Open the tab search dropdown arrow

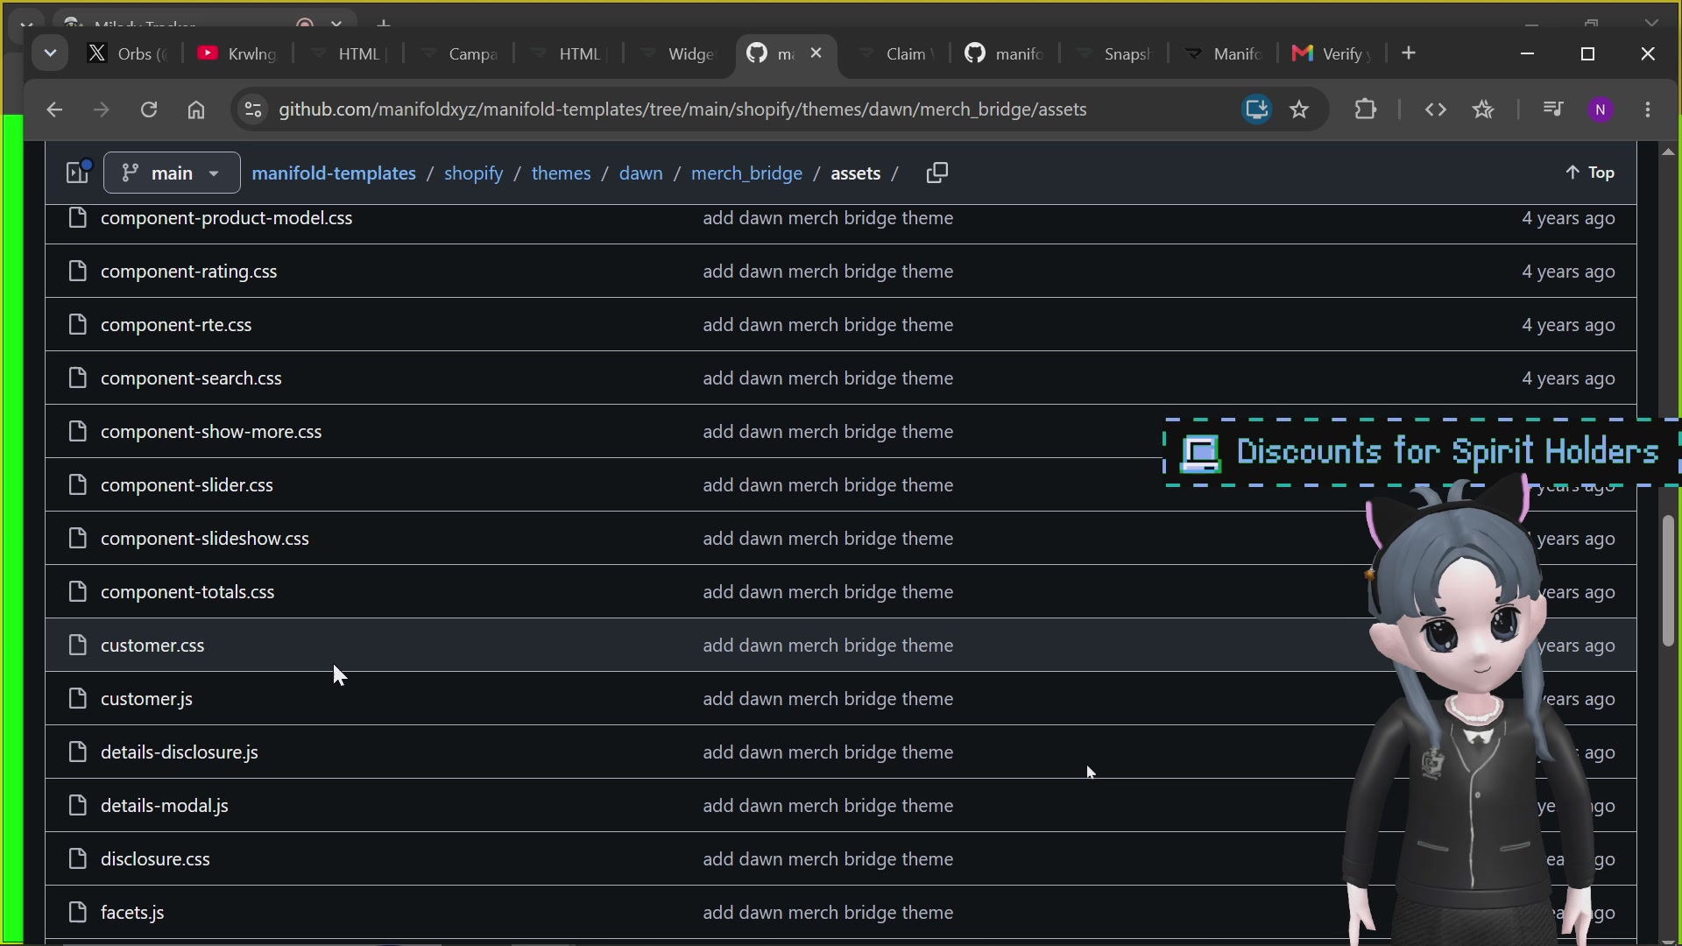point(50,53)
